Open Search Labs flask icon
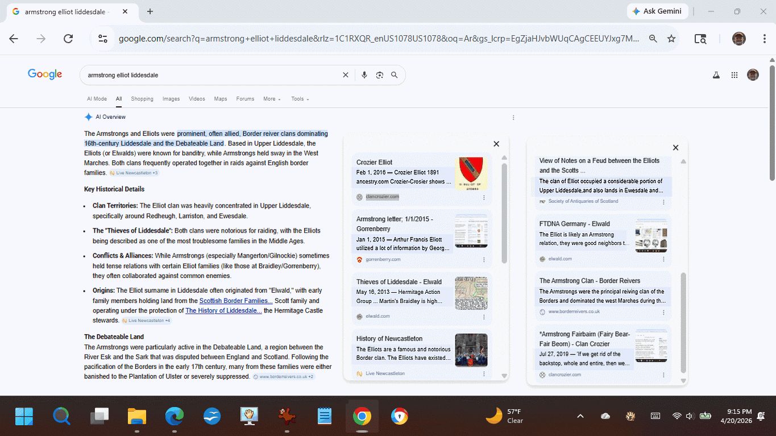776x436 pixels. [716, 75]
